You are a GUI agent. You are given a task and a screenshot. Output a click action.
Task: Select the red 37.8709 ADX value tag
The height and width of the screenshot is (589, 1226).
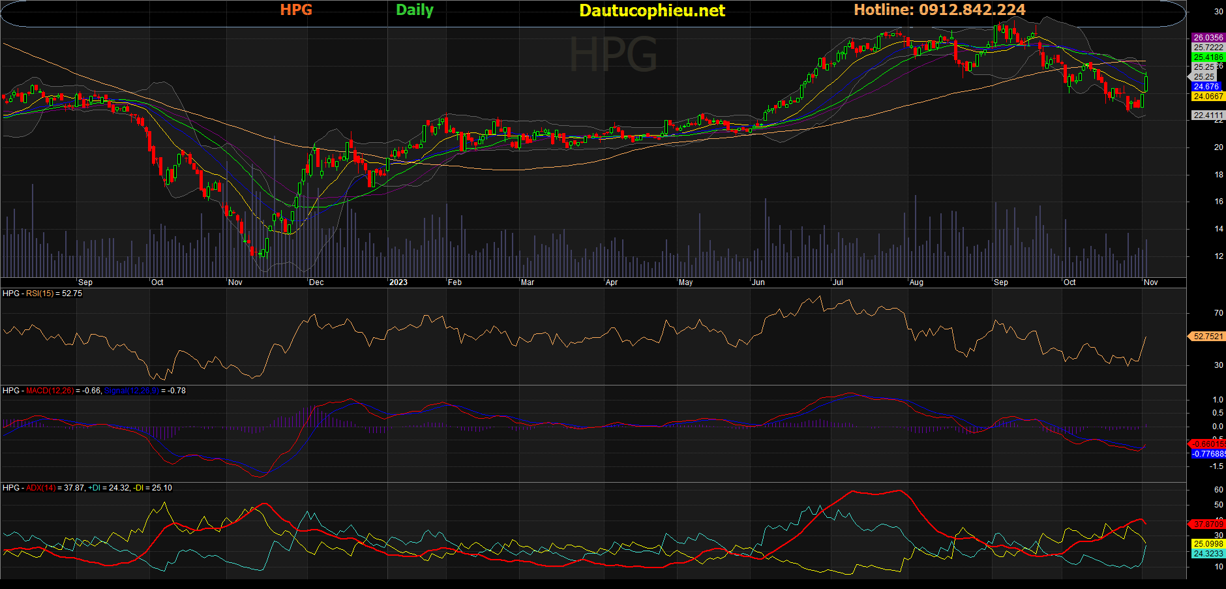point(1208,524)
